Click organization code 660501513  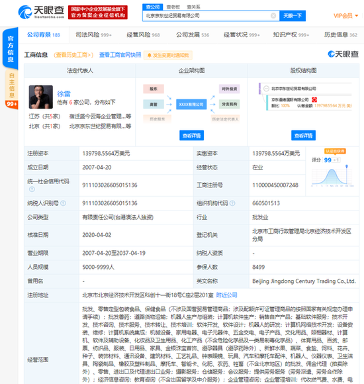pos(266,203)
